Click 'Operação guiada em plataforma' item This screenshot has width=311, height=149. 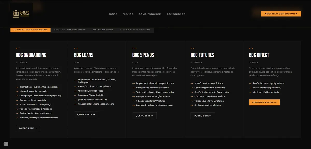click(210, 88)
